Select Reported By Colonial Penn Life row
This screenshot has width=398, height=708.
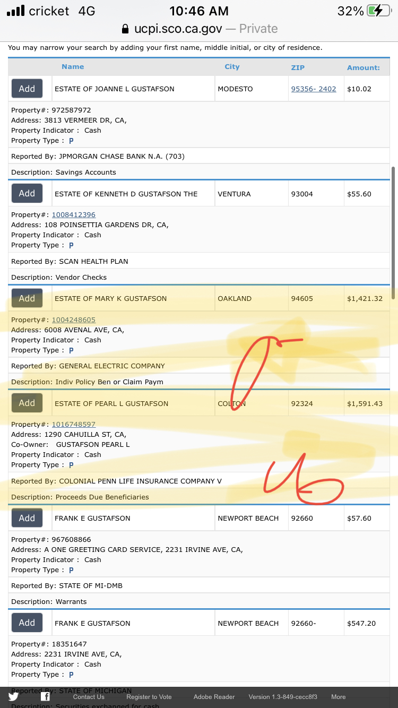[x=199, y=481]
